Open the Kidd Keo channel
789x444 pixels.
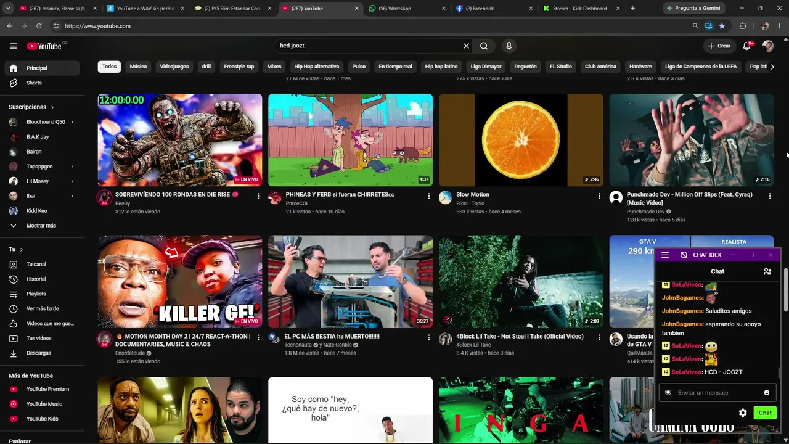(43, 211)
